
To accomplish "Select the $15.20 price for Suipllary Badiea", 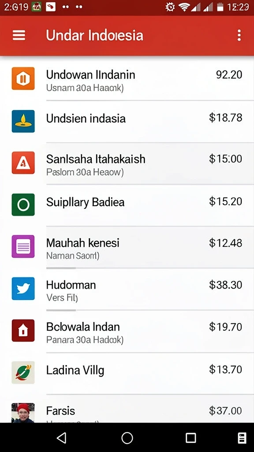I will coord(225,201).
